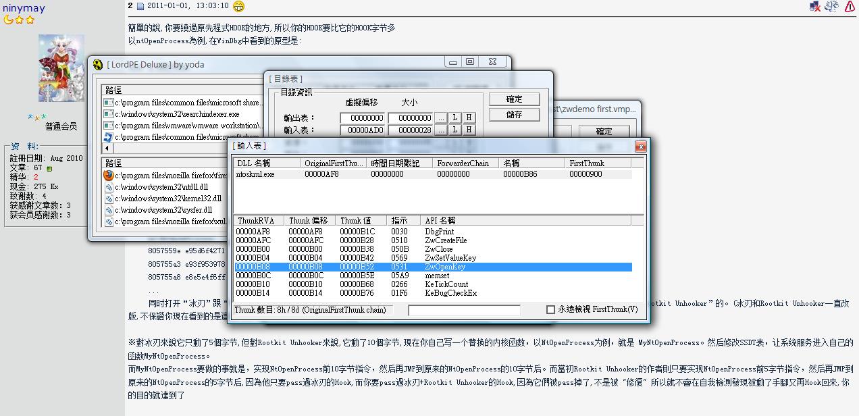859x416 pixels.
Task: Select the ntoskrnl.exe row in the DLL list
Action: [x=433, y=174]
